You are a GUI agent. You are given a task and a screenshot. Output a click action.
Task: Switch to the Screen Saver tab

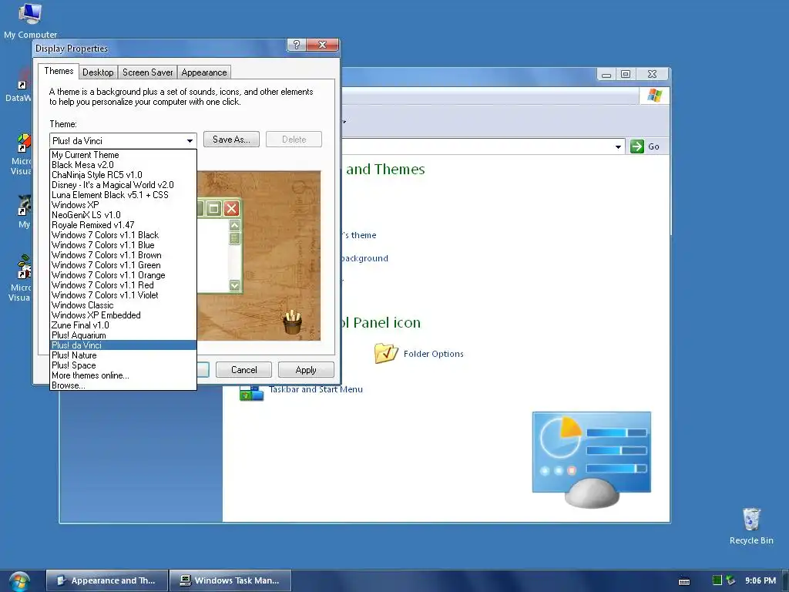[147, 72]
